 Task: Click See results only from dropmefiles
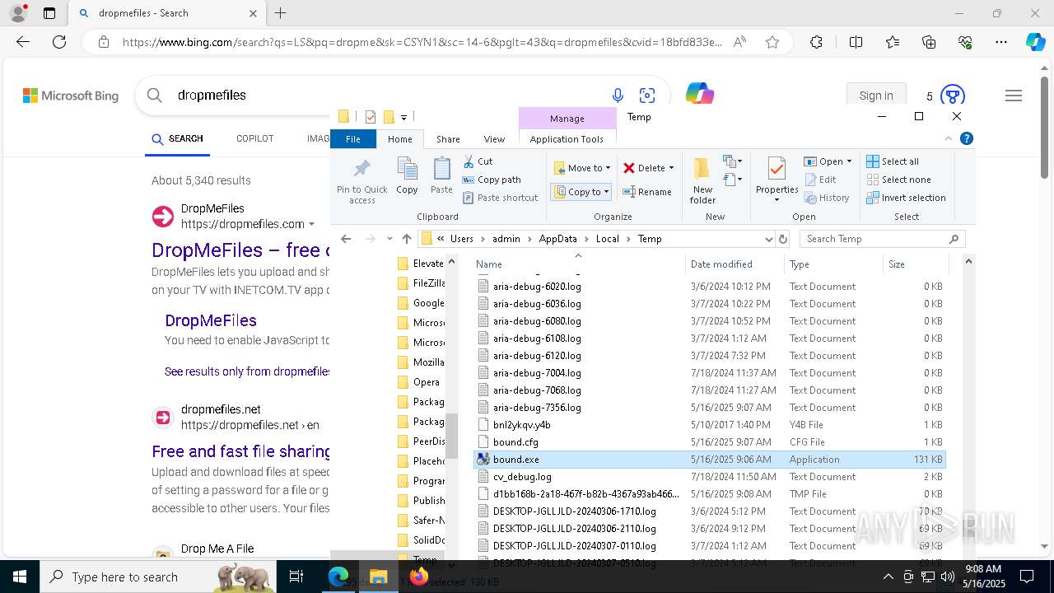tap(247, 371)
